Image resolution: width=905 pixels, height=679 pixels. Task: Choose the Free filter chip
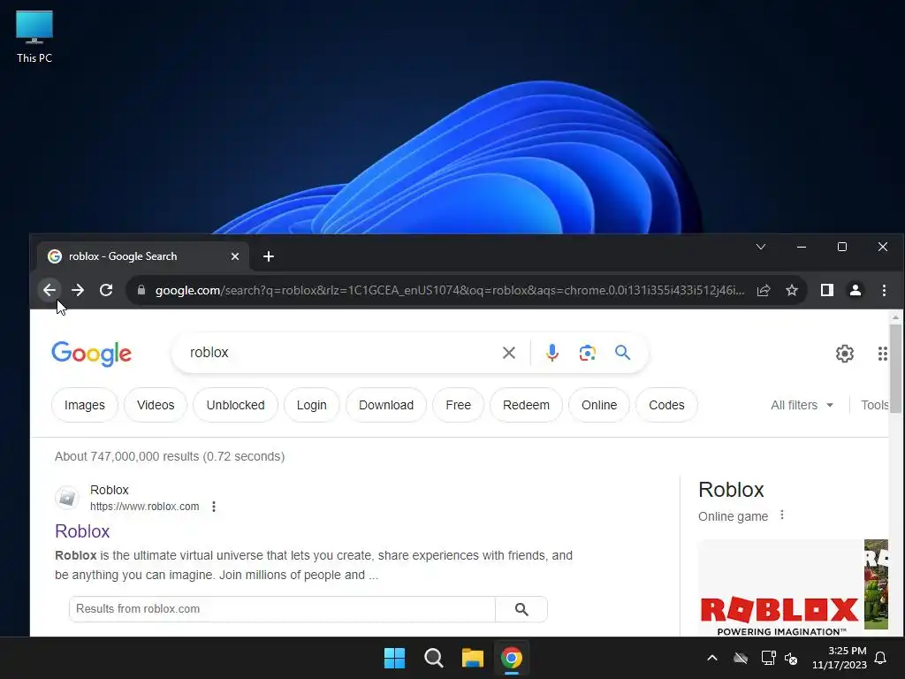[x=459, y=405]
